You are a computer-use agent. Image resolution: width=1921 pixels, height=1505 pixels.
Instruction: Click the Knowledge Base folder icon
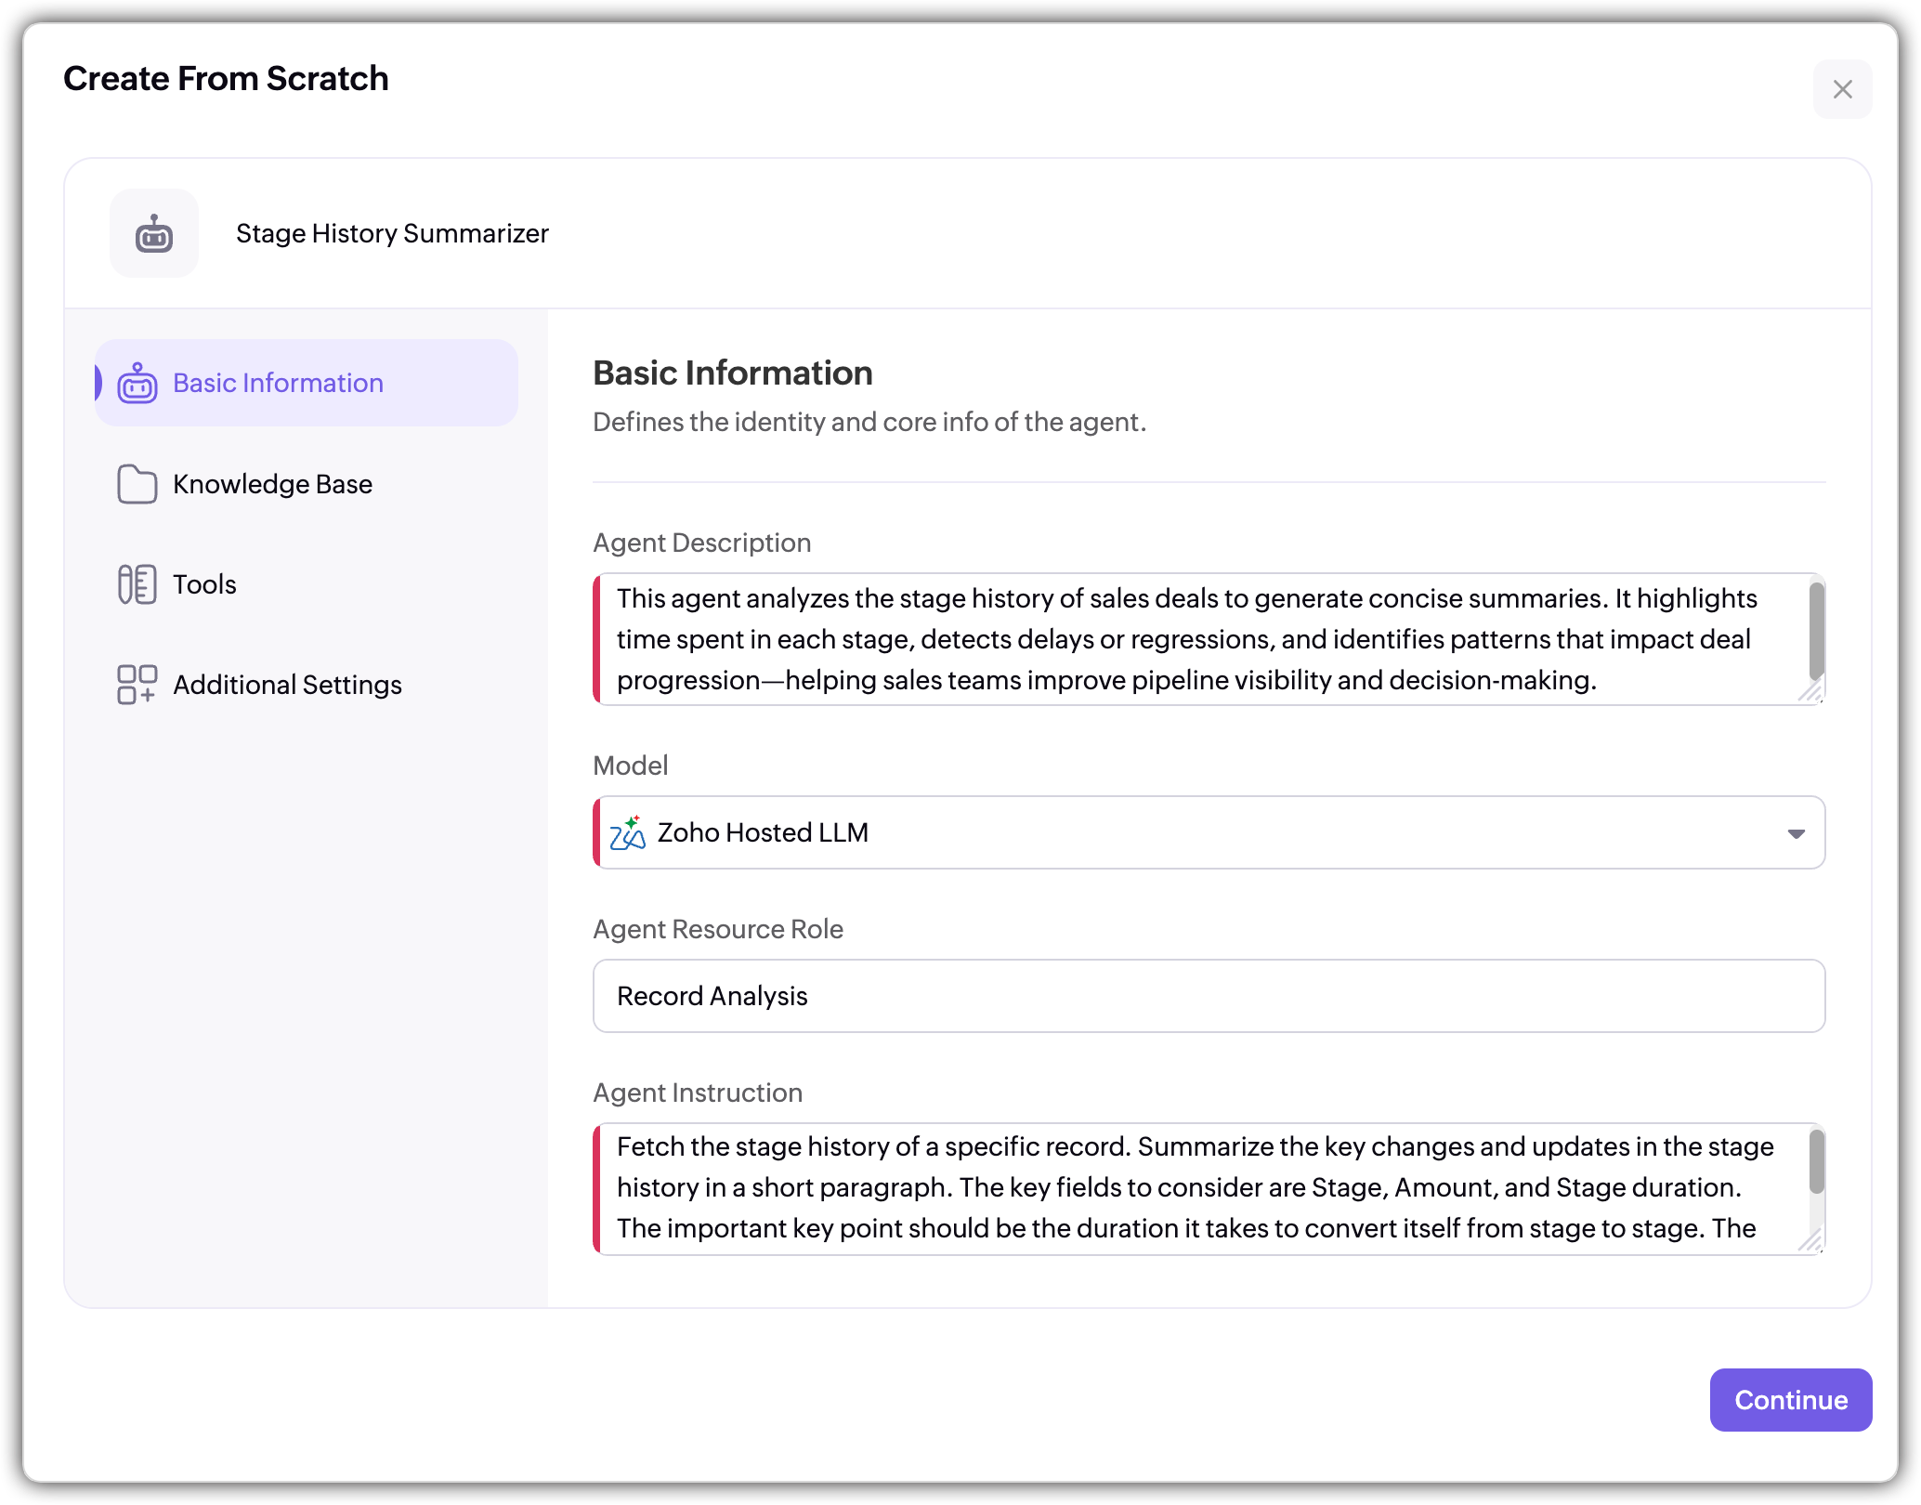pyautogui.click(x=137, y=484)
